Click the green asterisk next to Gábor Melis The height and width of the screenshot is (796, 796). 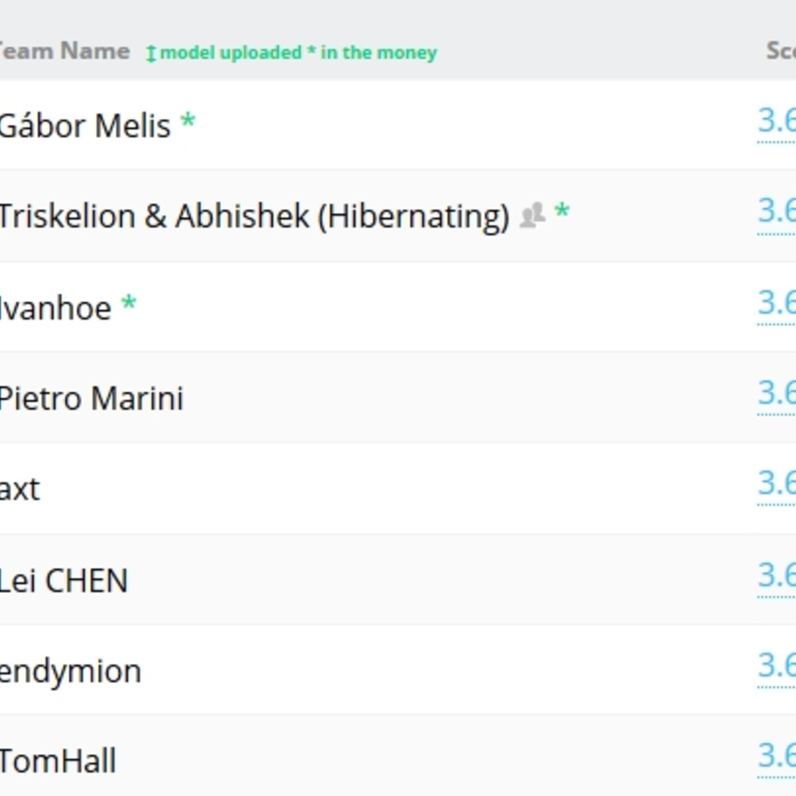click(188, 121)
